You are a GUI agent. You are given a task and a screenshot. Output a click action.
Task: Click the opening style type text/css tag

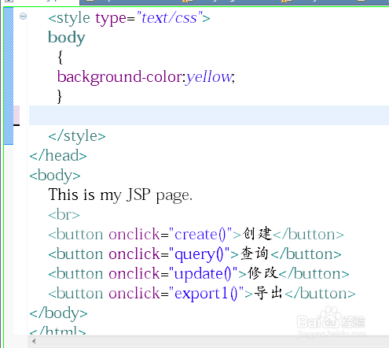coord(129,18)
